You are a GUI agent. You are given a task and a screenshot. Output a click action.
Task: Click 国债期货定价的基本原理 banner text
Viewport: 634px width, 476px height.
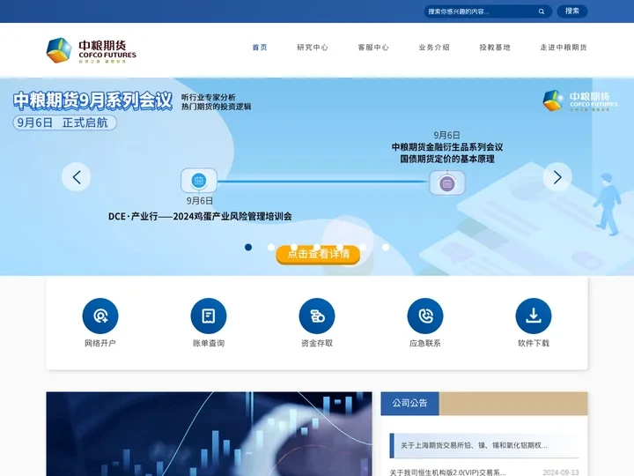(x=447, y=159)
